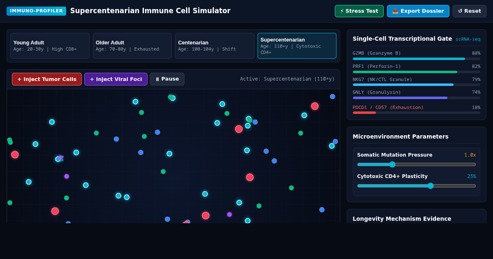Click the PRF1 (Perforin-1) expression bar
The width and height of the screenshot is (493, 259).
coord(417,72)
